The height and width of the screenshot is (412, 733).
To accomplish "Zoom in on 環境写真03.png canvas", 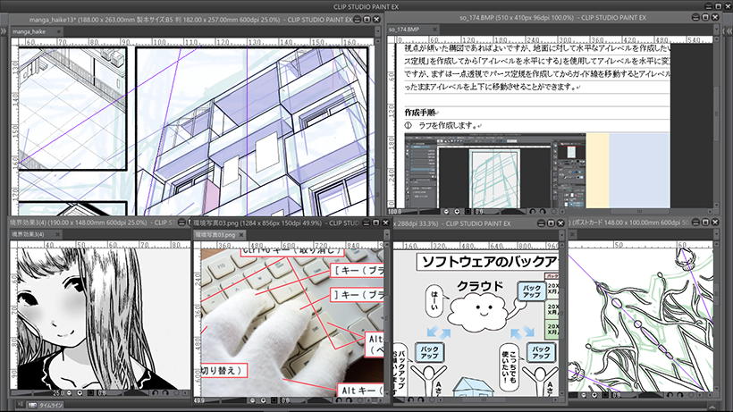I will pyautogui.click(x=263, y=400).
